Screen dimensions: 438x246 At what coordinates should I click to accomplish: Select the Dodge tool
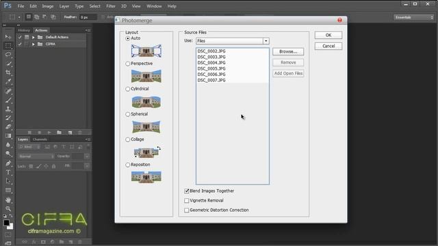click(8, 154)
